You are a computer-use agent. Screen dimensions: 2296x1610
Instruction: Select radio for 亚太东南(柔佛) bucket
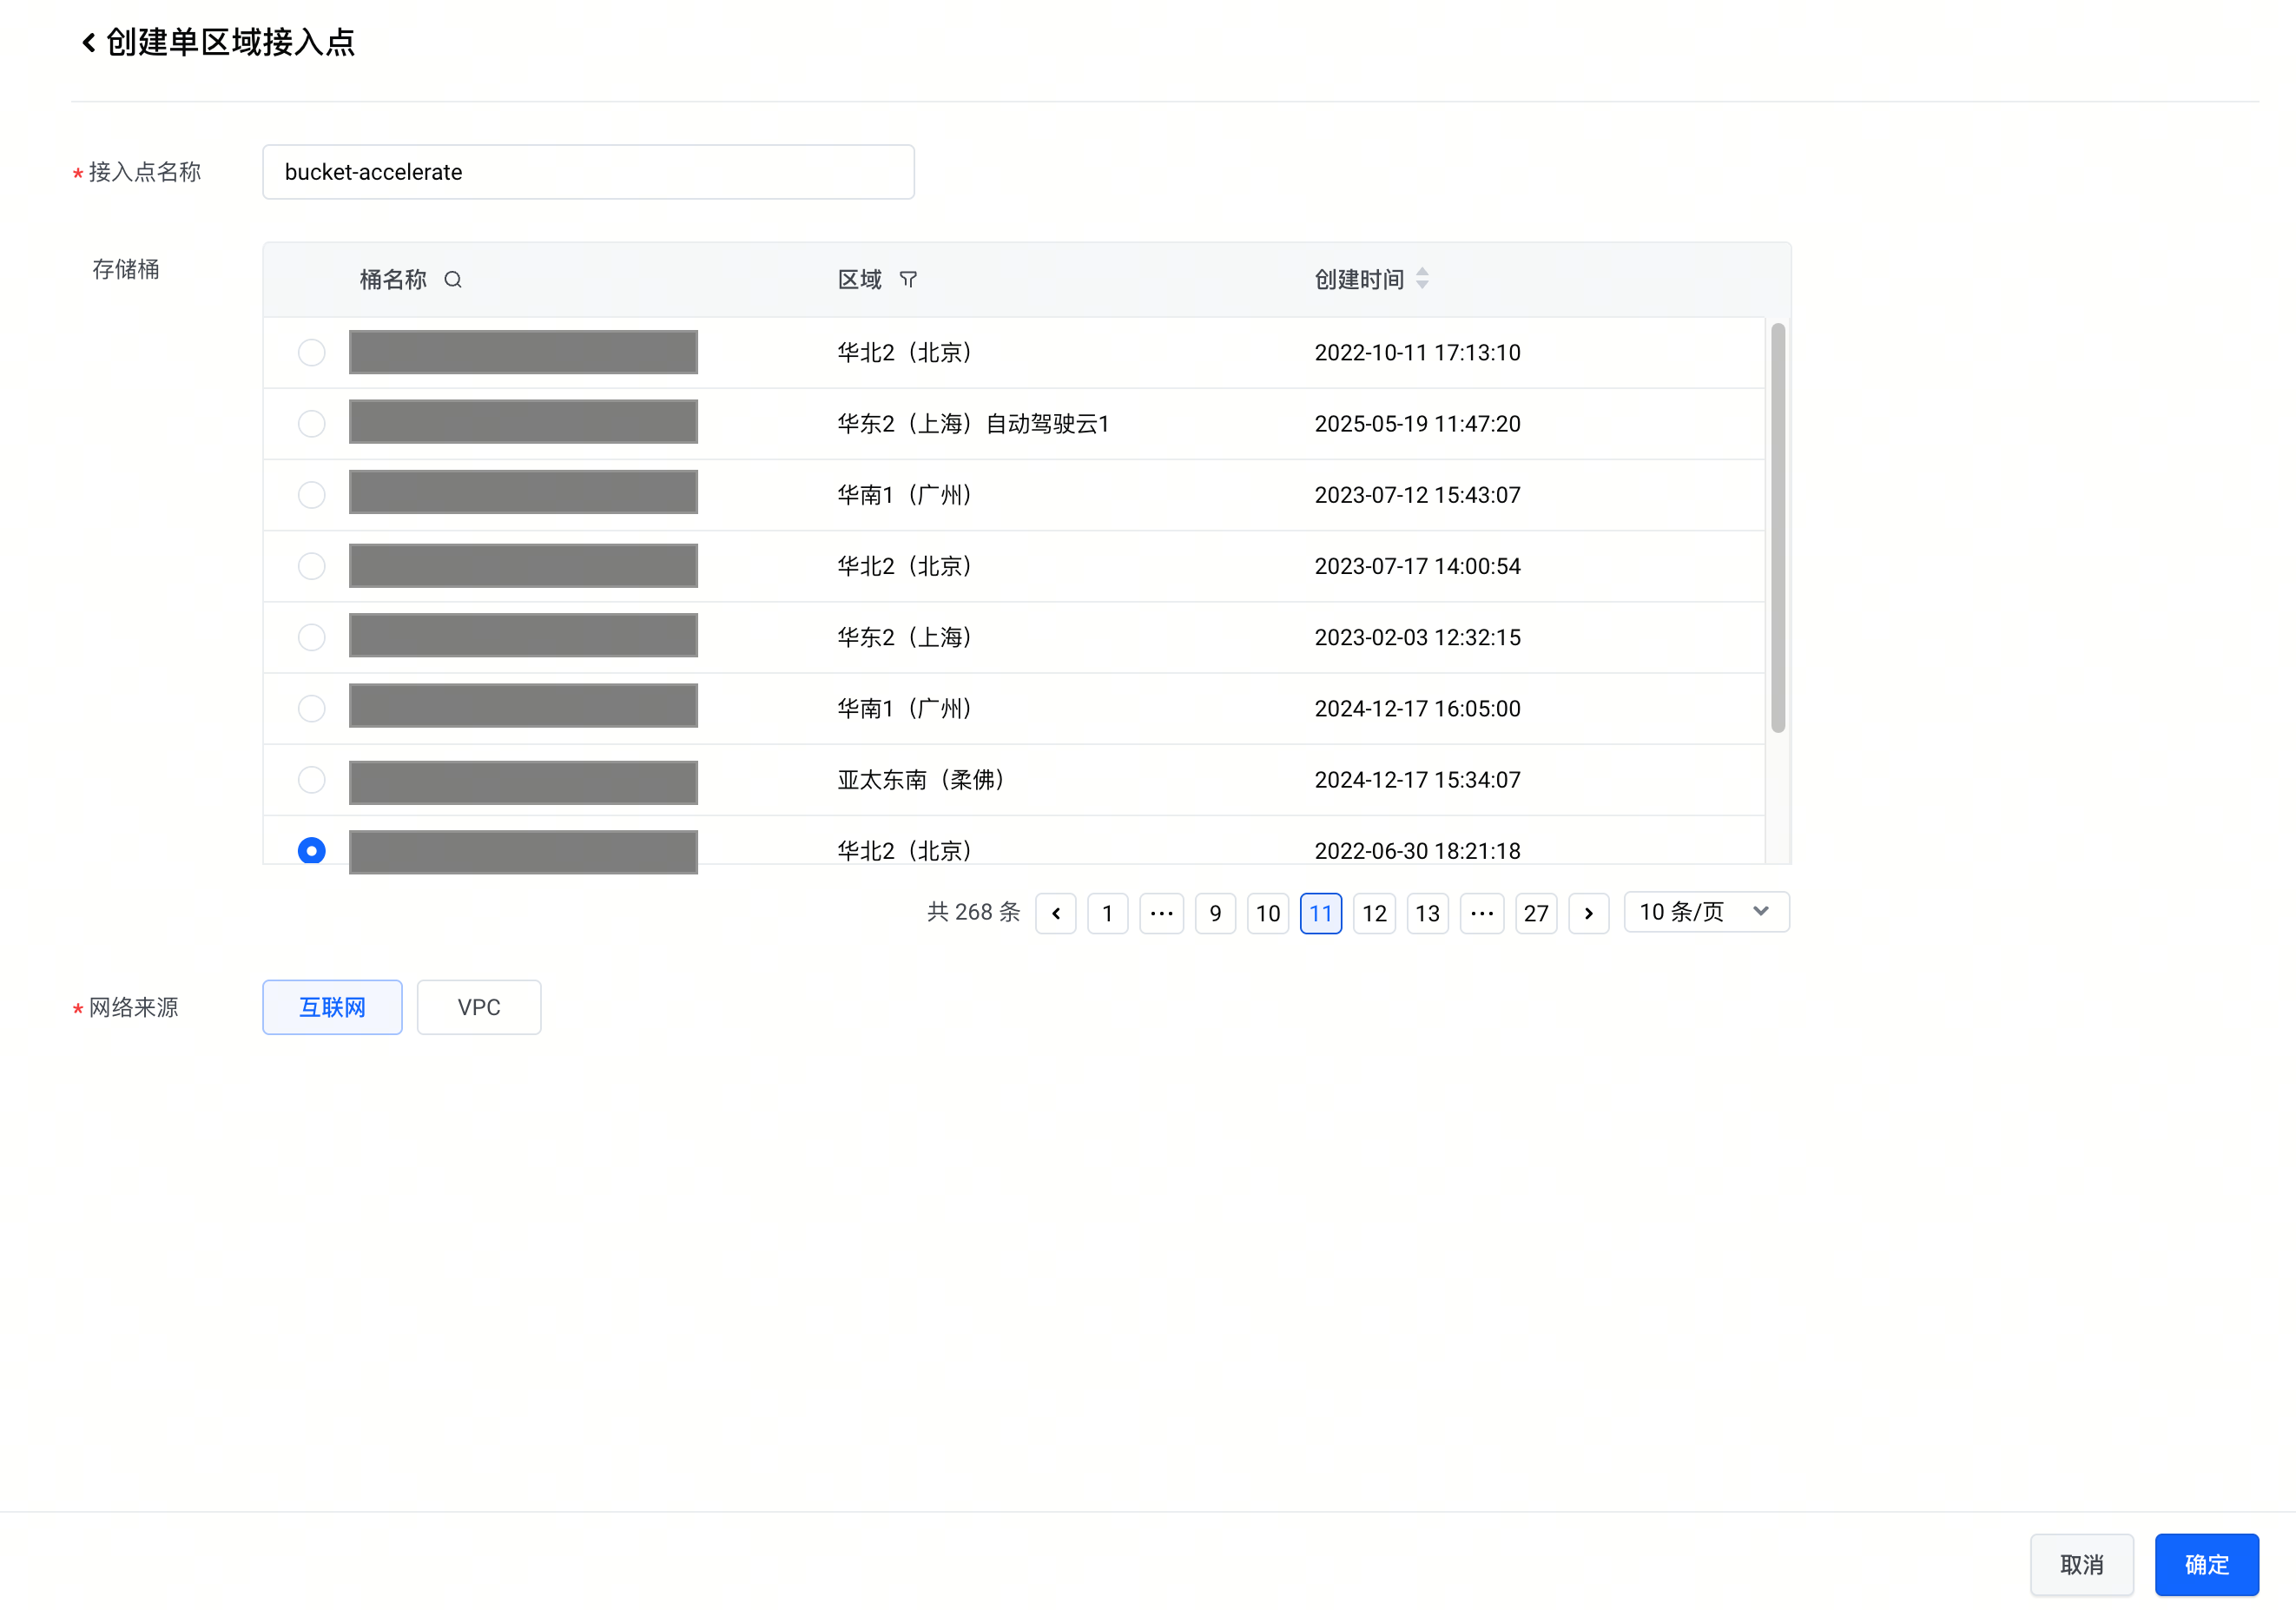click(x=312, y=780)
